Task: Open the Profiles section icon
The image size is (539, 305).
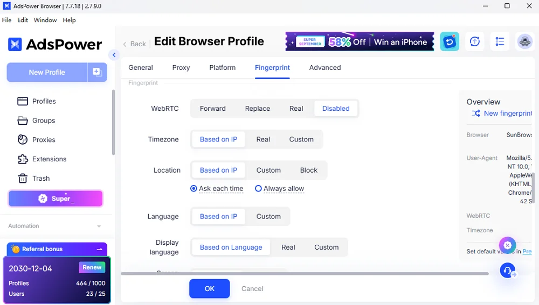Action: (x=23, y=101)
